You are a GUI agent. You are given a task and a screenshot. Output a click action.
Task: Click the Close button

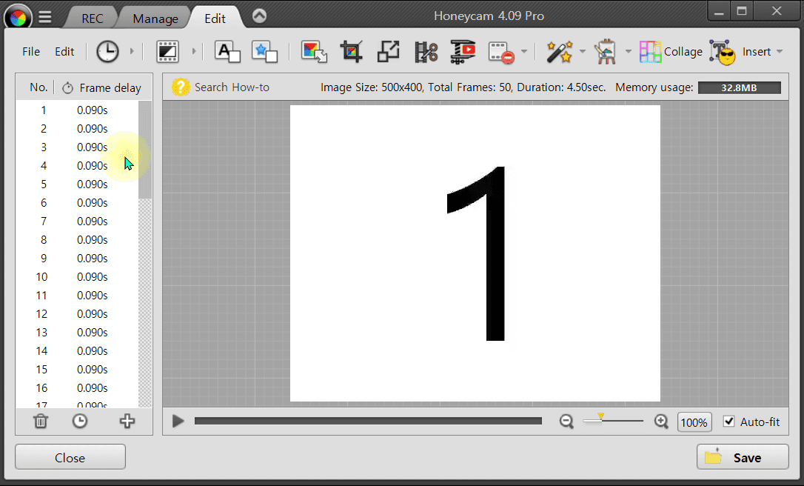pyautogui.click(x=70, y=457)
